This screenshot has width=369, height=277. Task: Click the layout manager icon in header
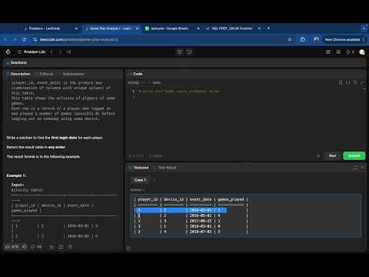[x=180, y=52]
